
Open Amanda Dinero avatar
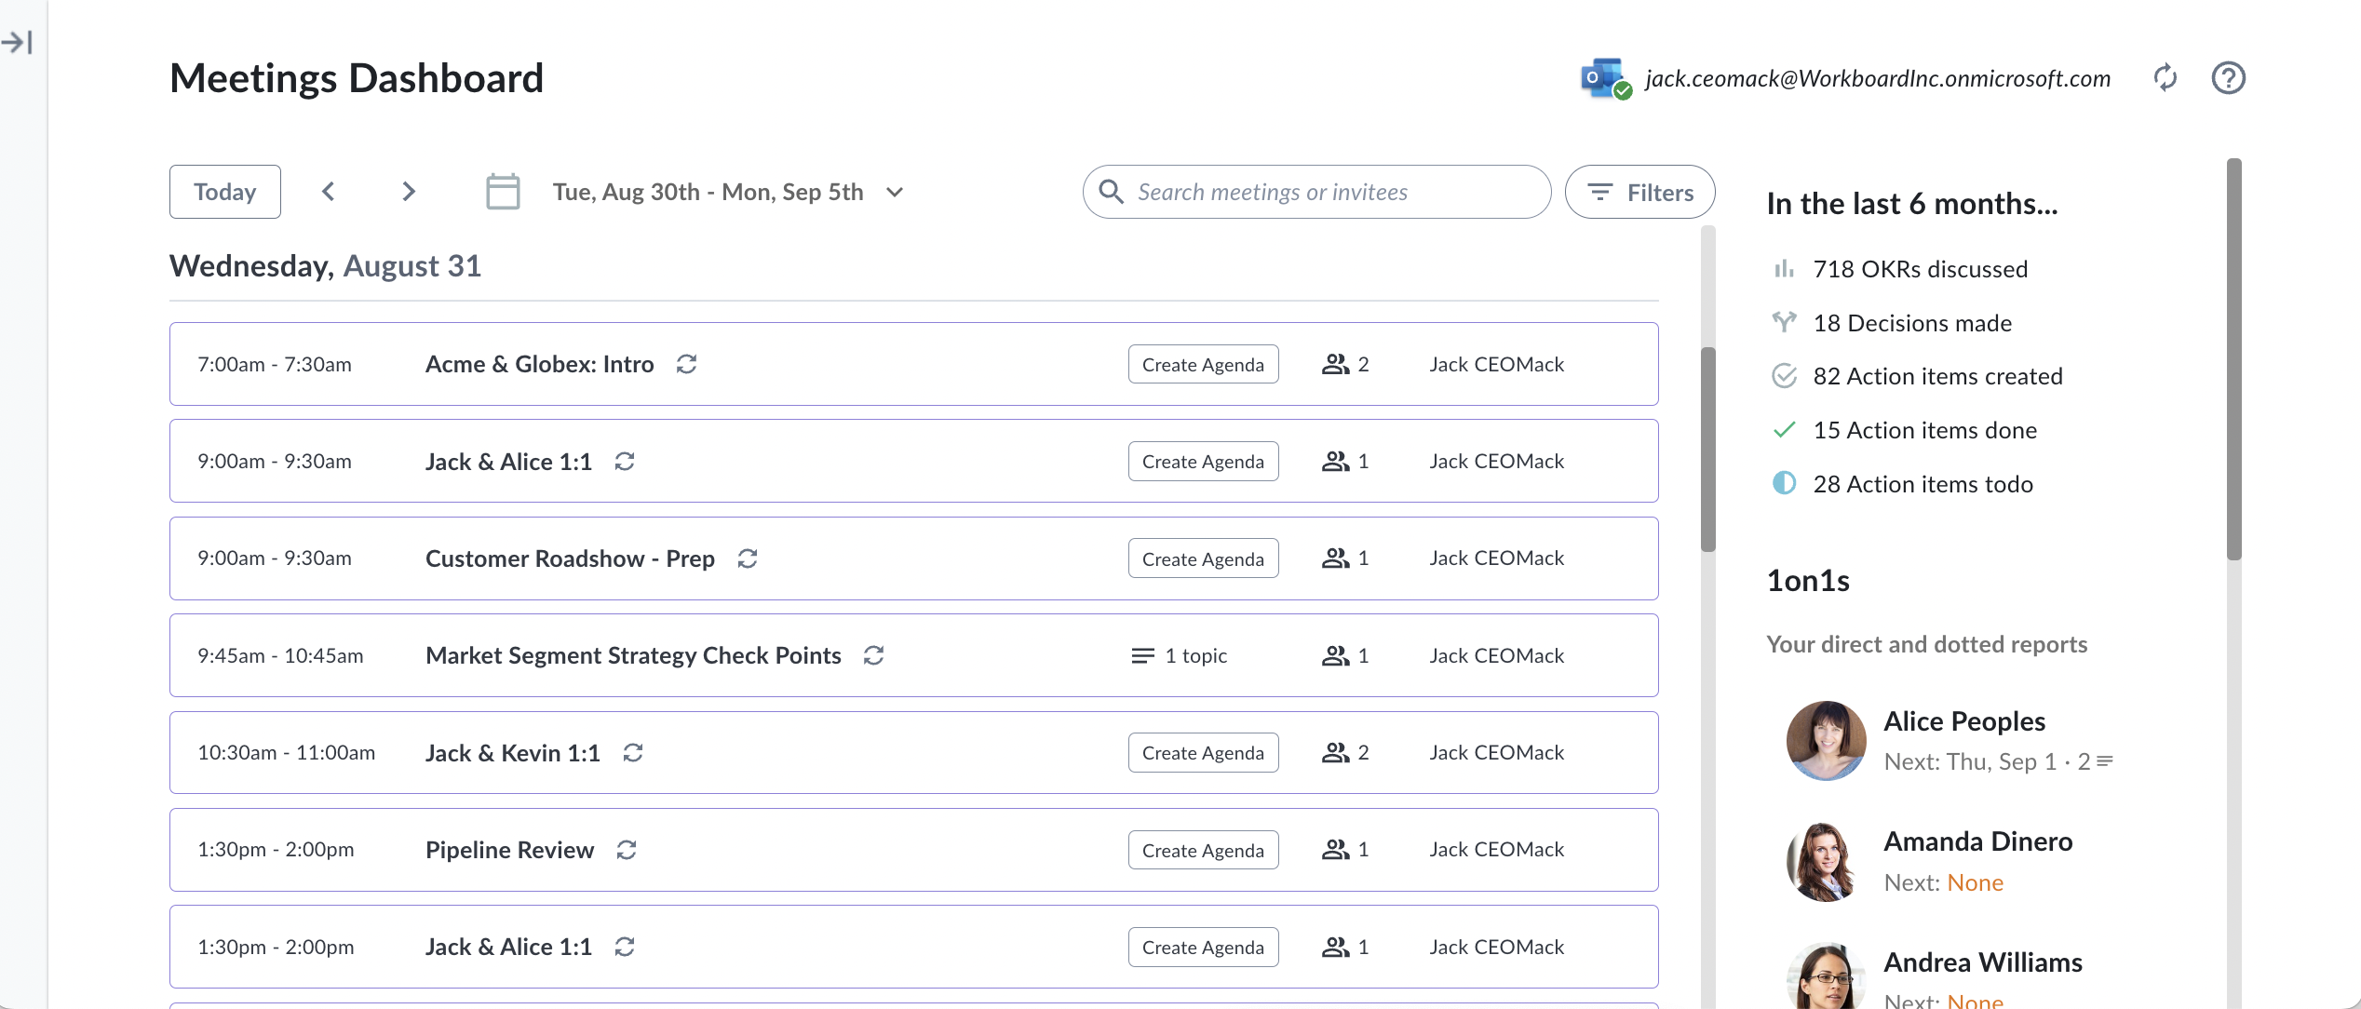coord(1826,862)
